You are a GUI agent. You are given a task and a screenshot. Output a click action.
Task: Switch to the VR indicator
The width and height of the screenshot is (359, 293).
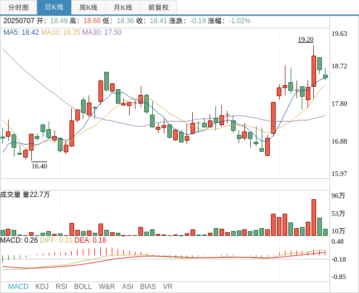[167, 287]
